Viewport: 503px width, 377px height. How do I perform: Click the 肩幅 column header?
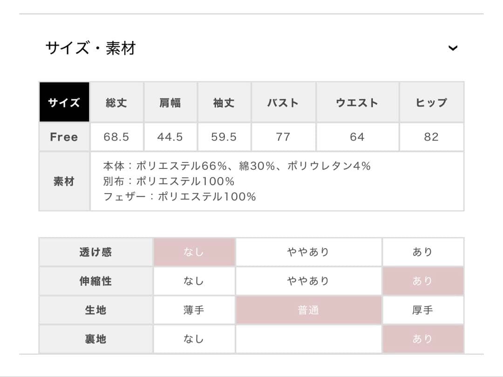click(170, 102)
